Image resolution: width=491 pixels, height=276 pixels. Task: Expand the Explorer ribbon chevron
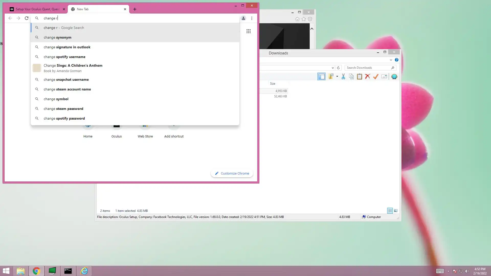(391, 60)
